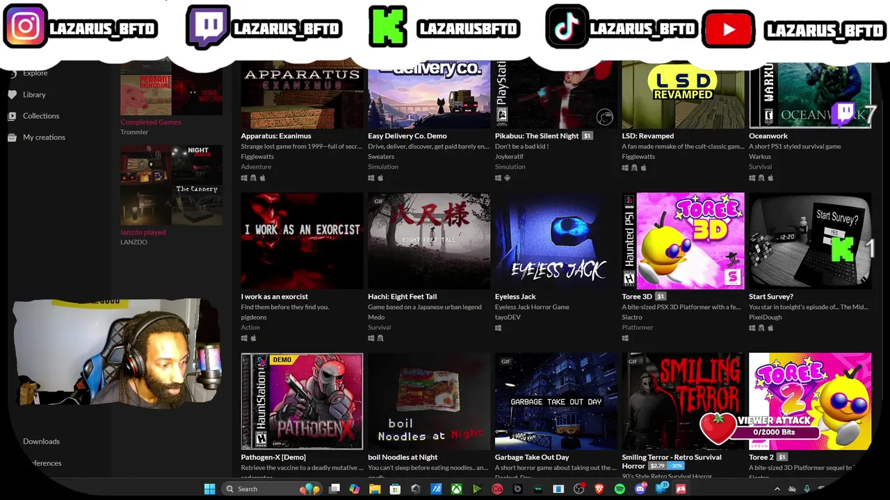Viewport: 890px width, 500px height.
Task: Click the taskbar Search box
Action: (x=272, y=489)
